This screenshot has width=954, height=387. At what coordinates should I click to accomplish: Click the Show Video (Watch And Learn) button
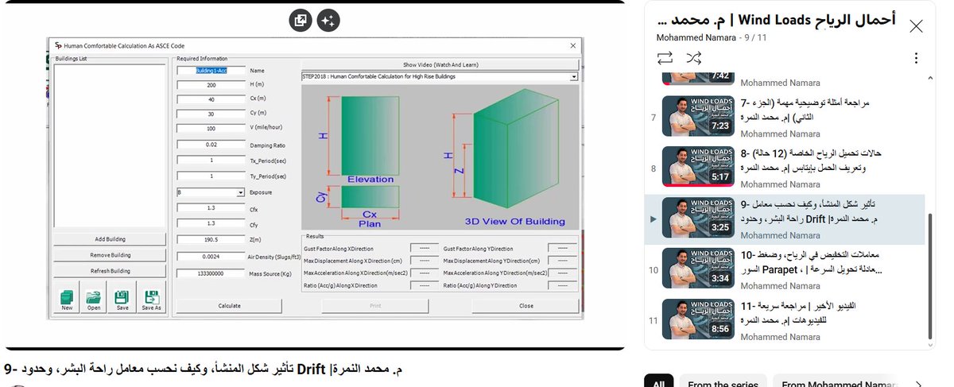coord(440,64)
